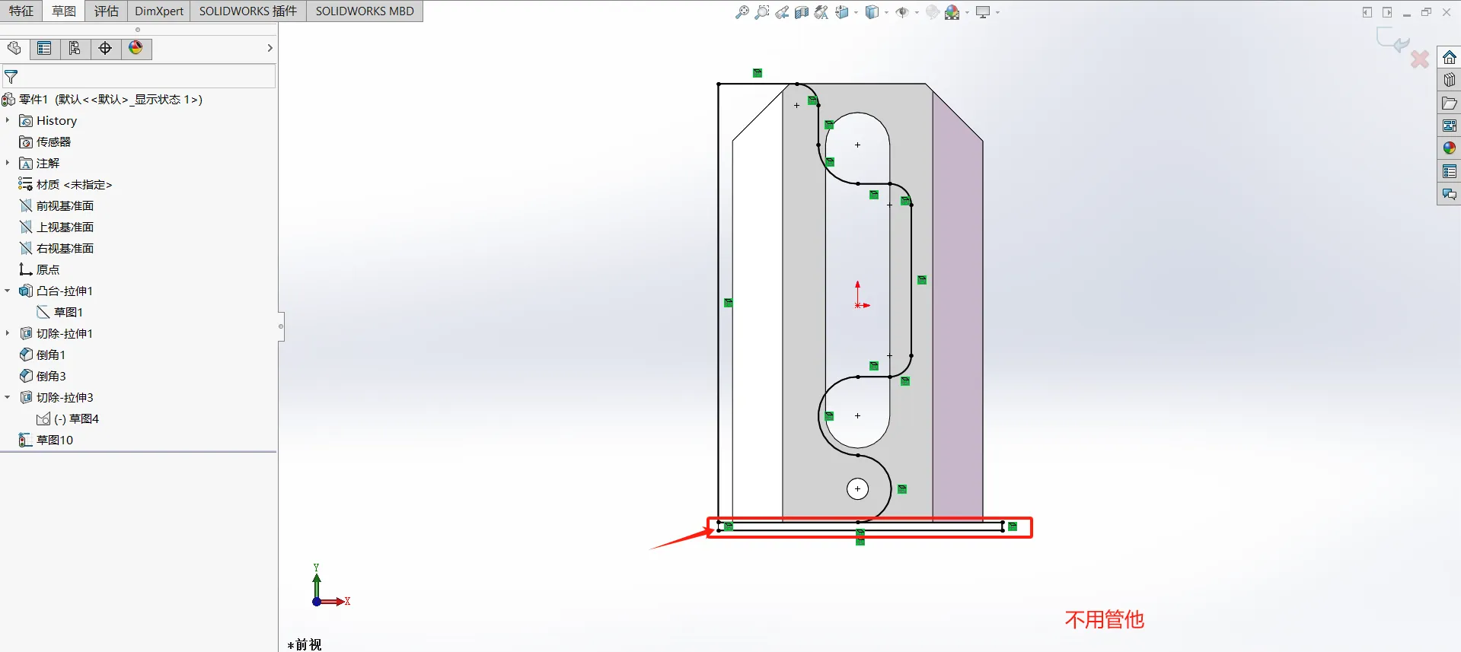Open the Hide/Show Items dropdown arrow
This screenshot has width=1461, height=652.
tap(917, 12)
